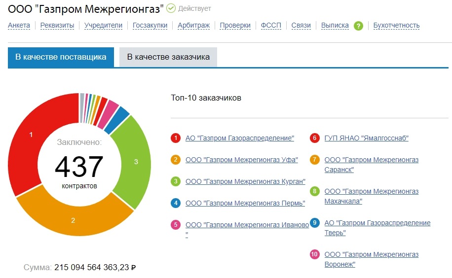Click the Действует status text
Viewport: 452px width, 278px height.
click(194, 9)
